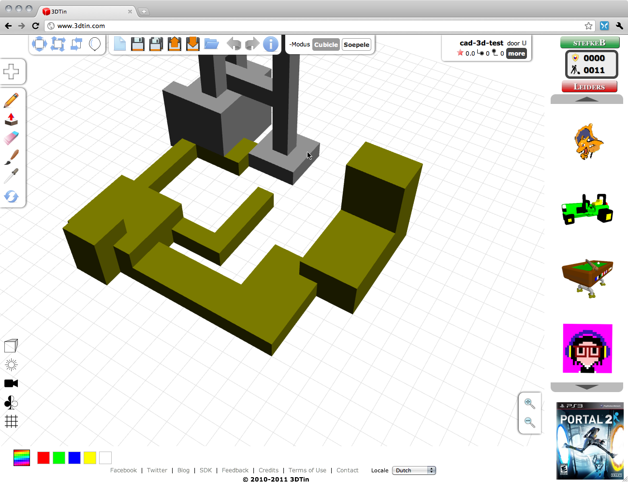Toggle the sun lighting icon
Viewport: 628px width, 482px height.
tap(11, 365)
